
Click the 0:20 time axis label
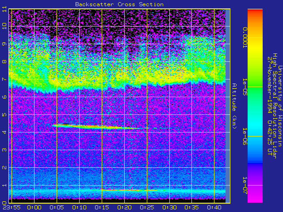pyautogui.click(x=125, y=208)
